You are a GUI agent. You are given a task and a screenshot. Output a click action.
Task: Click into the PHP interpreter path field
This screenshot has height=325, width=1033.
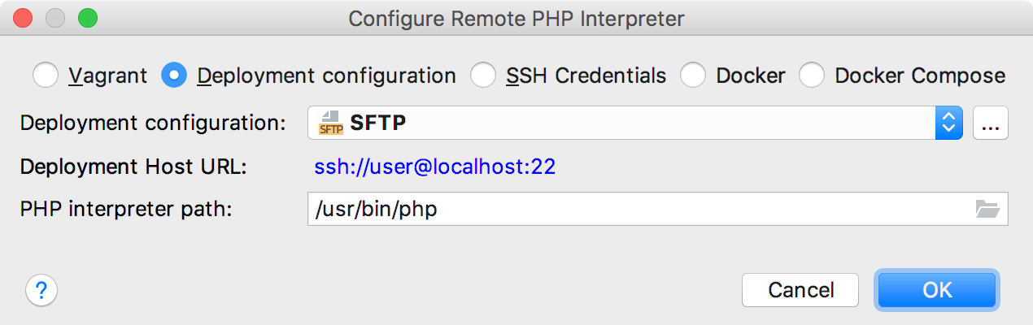634,209
